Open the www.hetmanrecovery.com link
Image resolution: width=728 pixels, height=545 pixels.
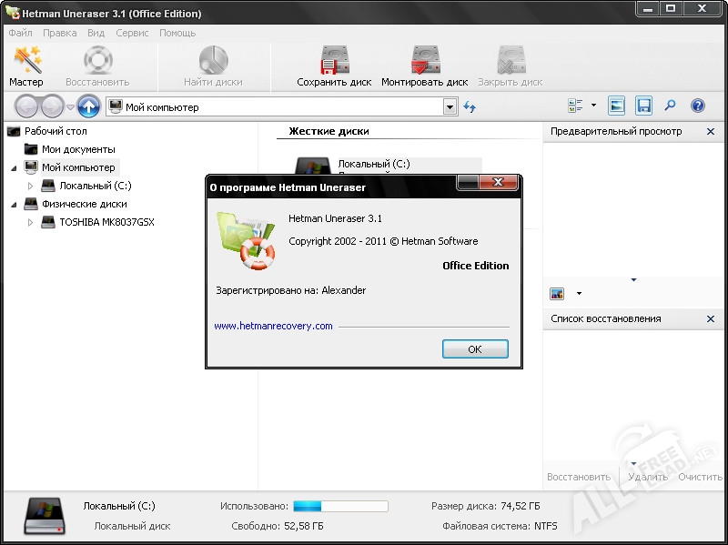coord(273,326)
